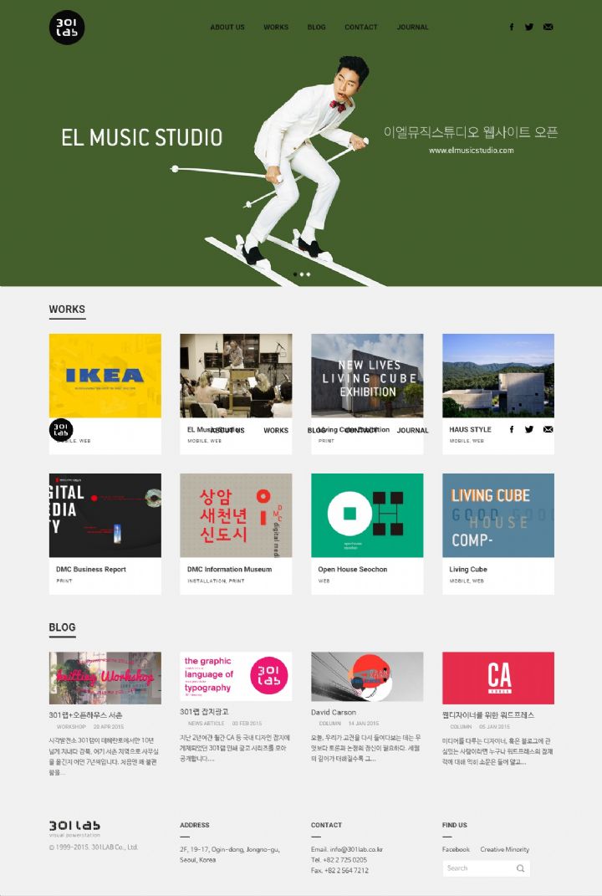Open the Creative Minority footer link
This screenshot has width=602, height=896.
(504, 849)
